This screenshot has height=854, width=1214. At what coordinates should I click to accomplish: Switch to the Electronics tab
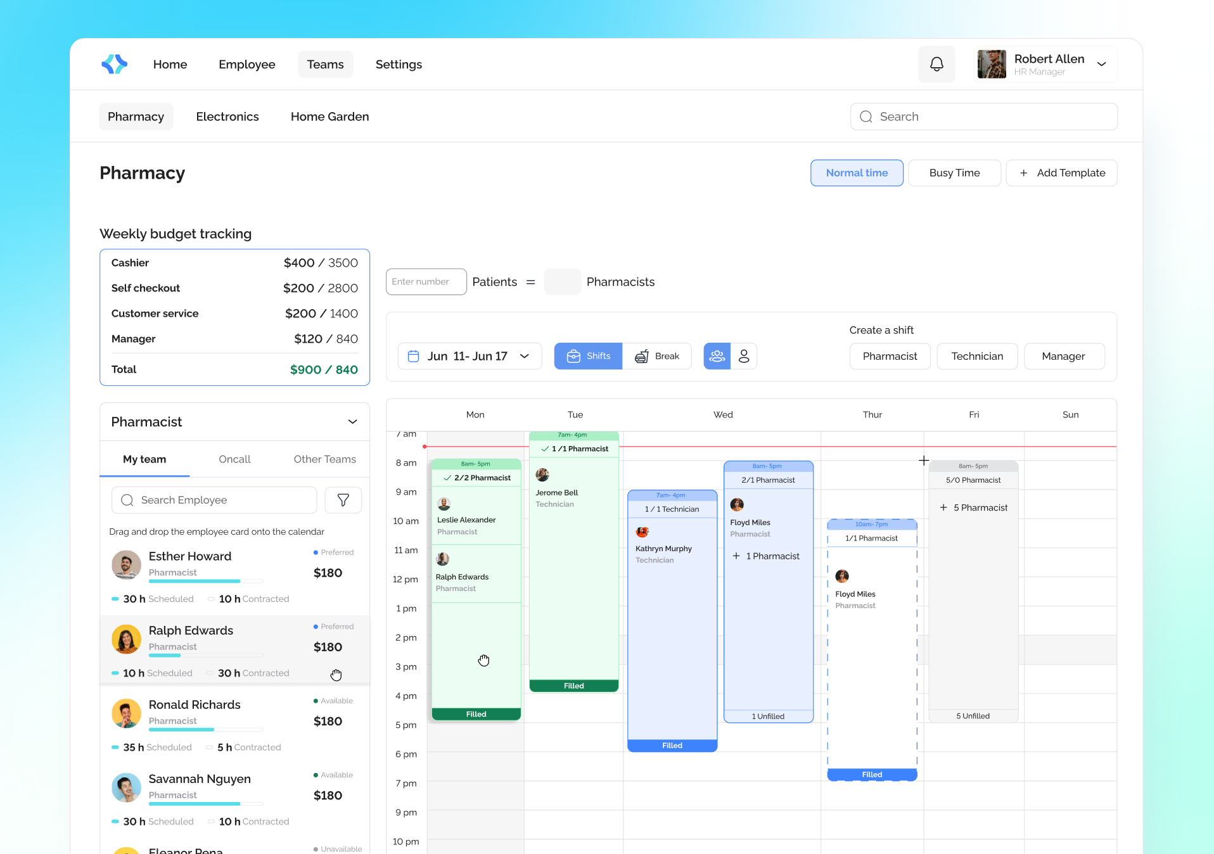[227, 117]
